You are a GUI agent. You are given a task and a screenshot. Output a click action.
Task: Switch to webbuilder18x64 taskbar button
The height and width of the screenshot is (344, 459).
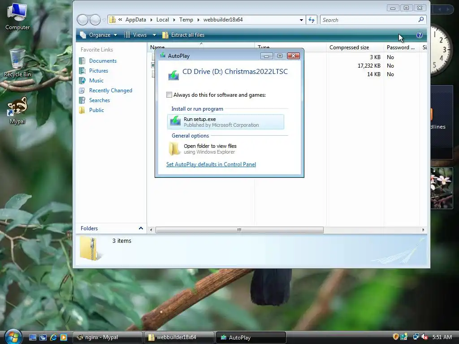point(179,337)
